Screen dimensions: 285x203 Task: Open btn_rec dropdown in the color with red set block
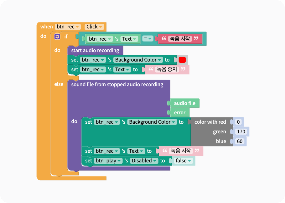tap(107, 122)
